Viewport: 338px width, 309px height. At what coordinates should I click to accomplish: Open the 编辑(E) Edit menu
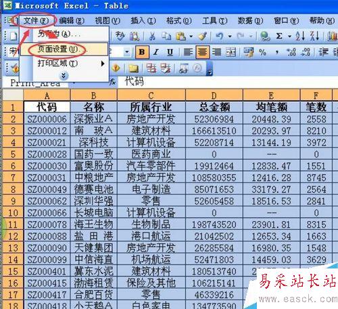72,21
